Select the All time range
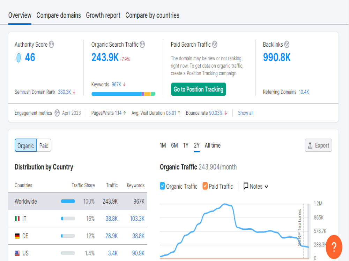 tap(213, 145)
